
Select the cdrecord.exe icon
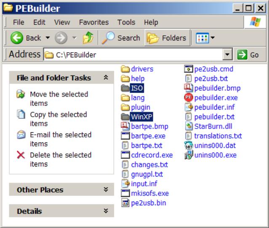(x=125, y=155)
